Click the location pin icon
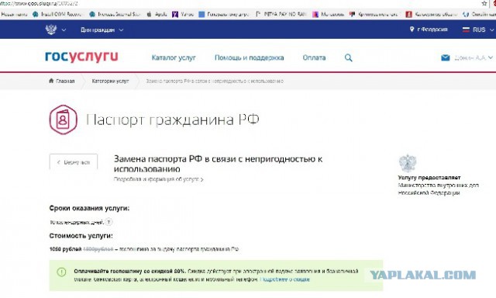This screenshot has height=298, width=496. pyautogui.click(x=412, y=29)
